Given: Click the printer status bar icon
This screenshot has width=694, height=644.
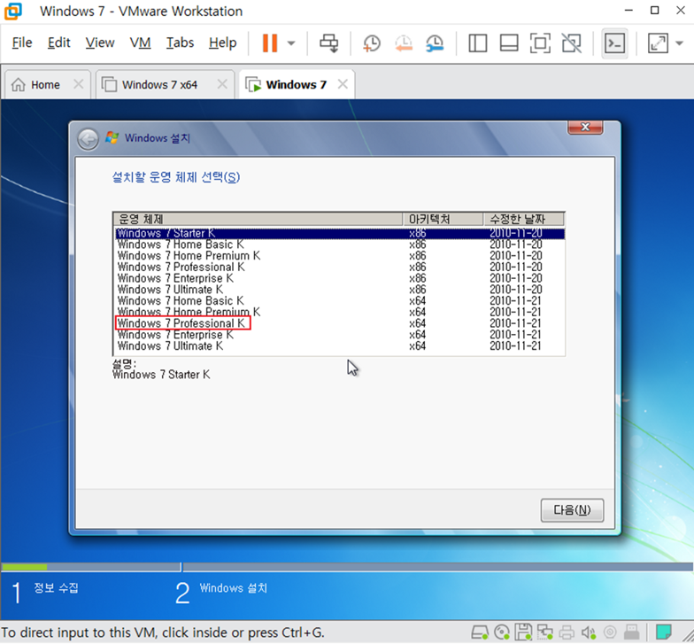Looking at the screenshot, I should (567, 632).
